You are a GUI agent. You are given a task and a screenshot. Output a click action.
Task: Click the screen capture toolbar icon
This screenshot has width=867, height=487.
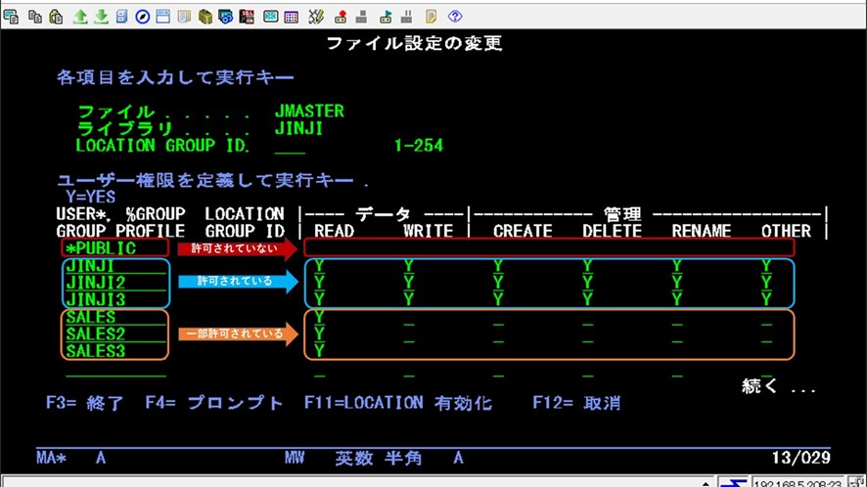(11, 17)
